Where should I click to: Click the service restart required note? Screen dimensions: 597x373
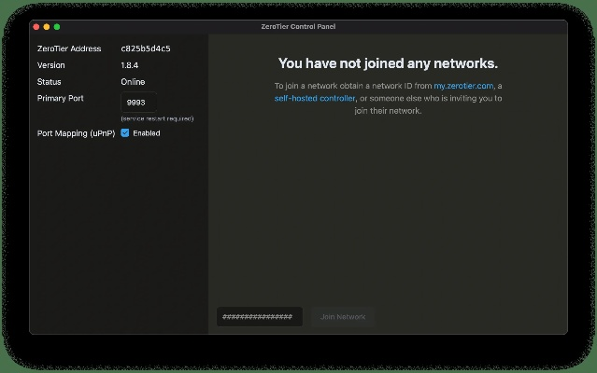click(x=157, y=118)
